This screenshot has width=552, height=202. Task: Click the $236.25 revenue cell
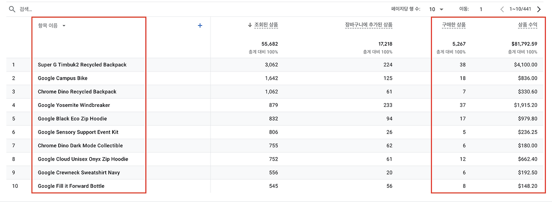[x=528, y=132]
